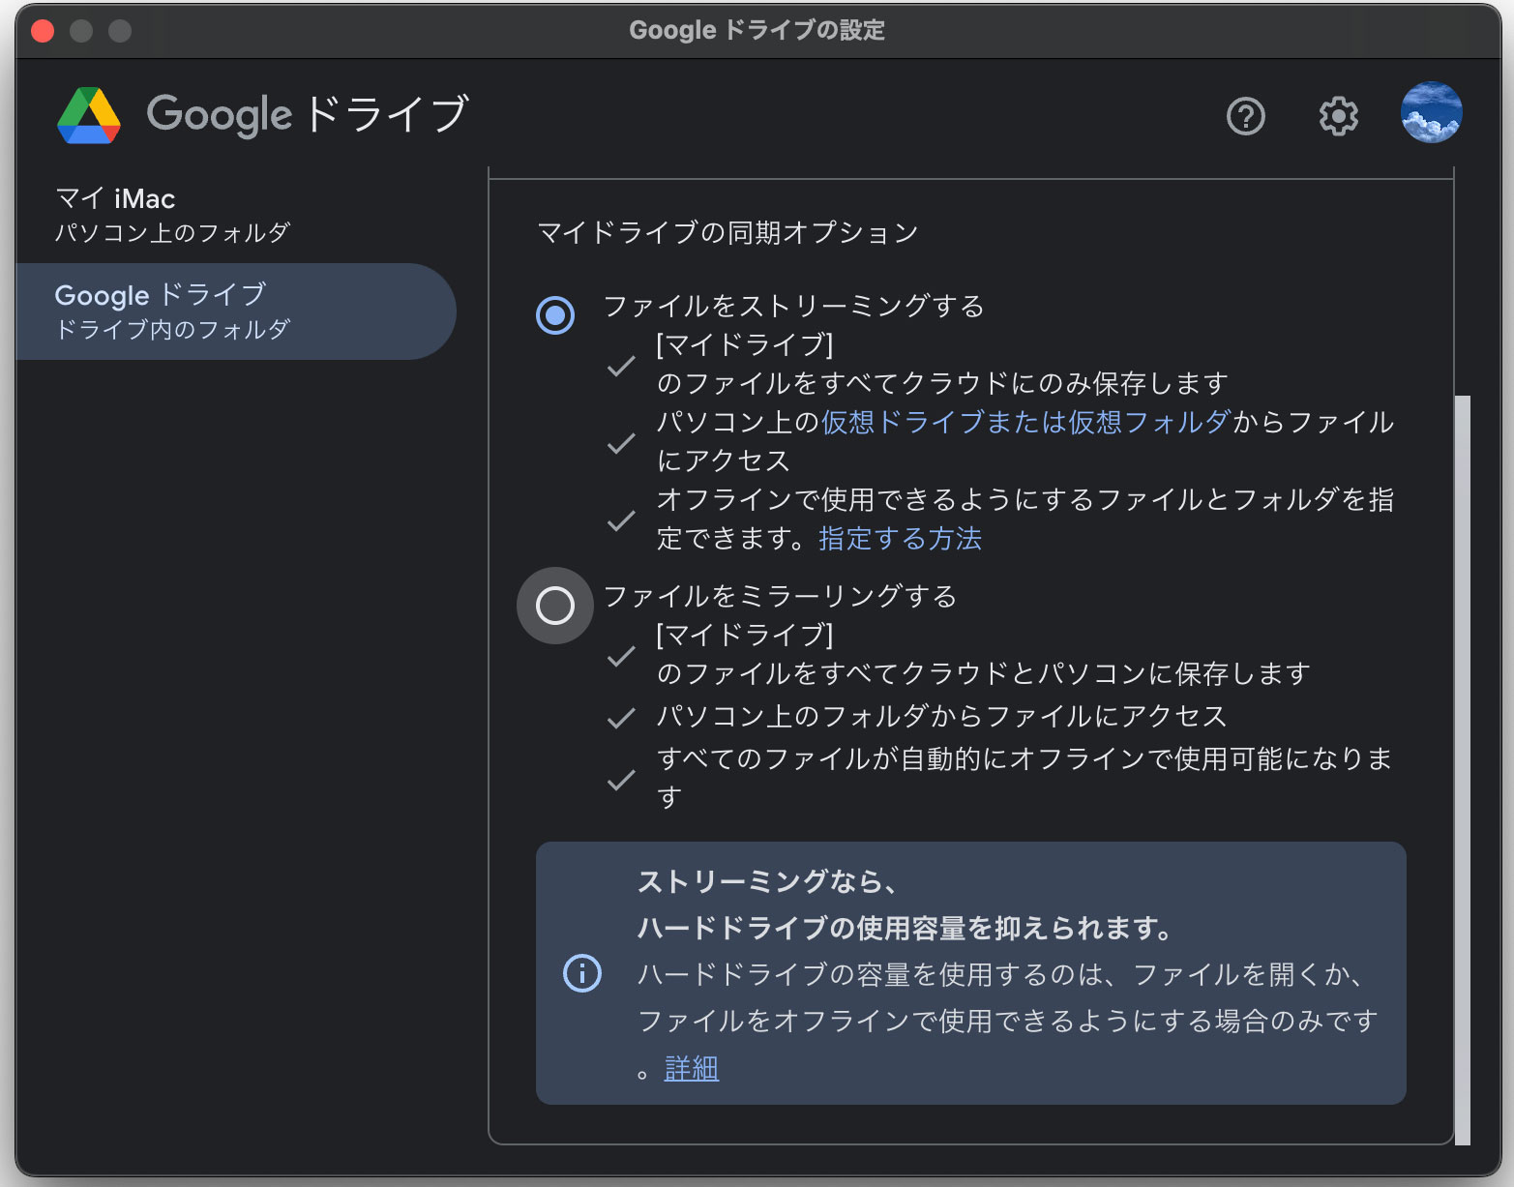Open the Google ドライブ sidebar section

[x=235, y=312]
